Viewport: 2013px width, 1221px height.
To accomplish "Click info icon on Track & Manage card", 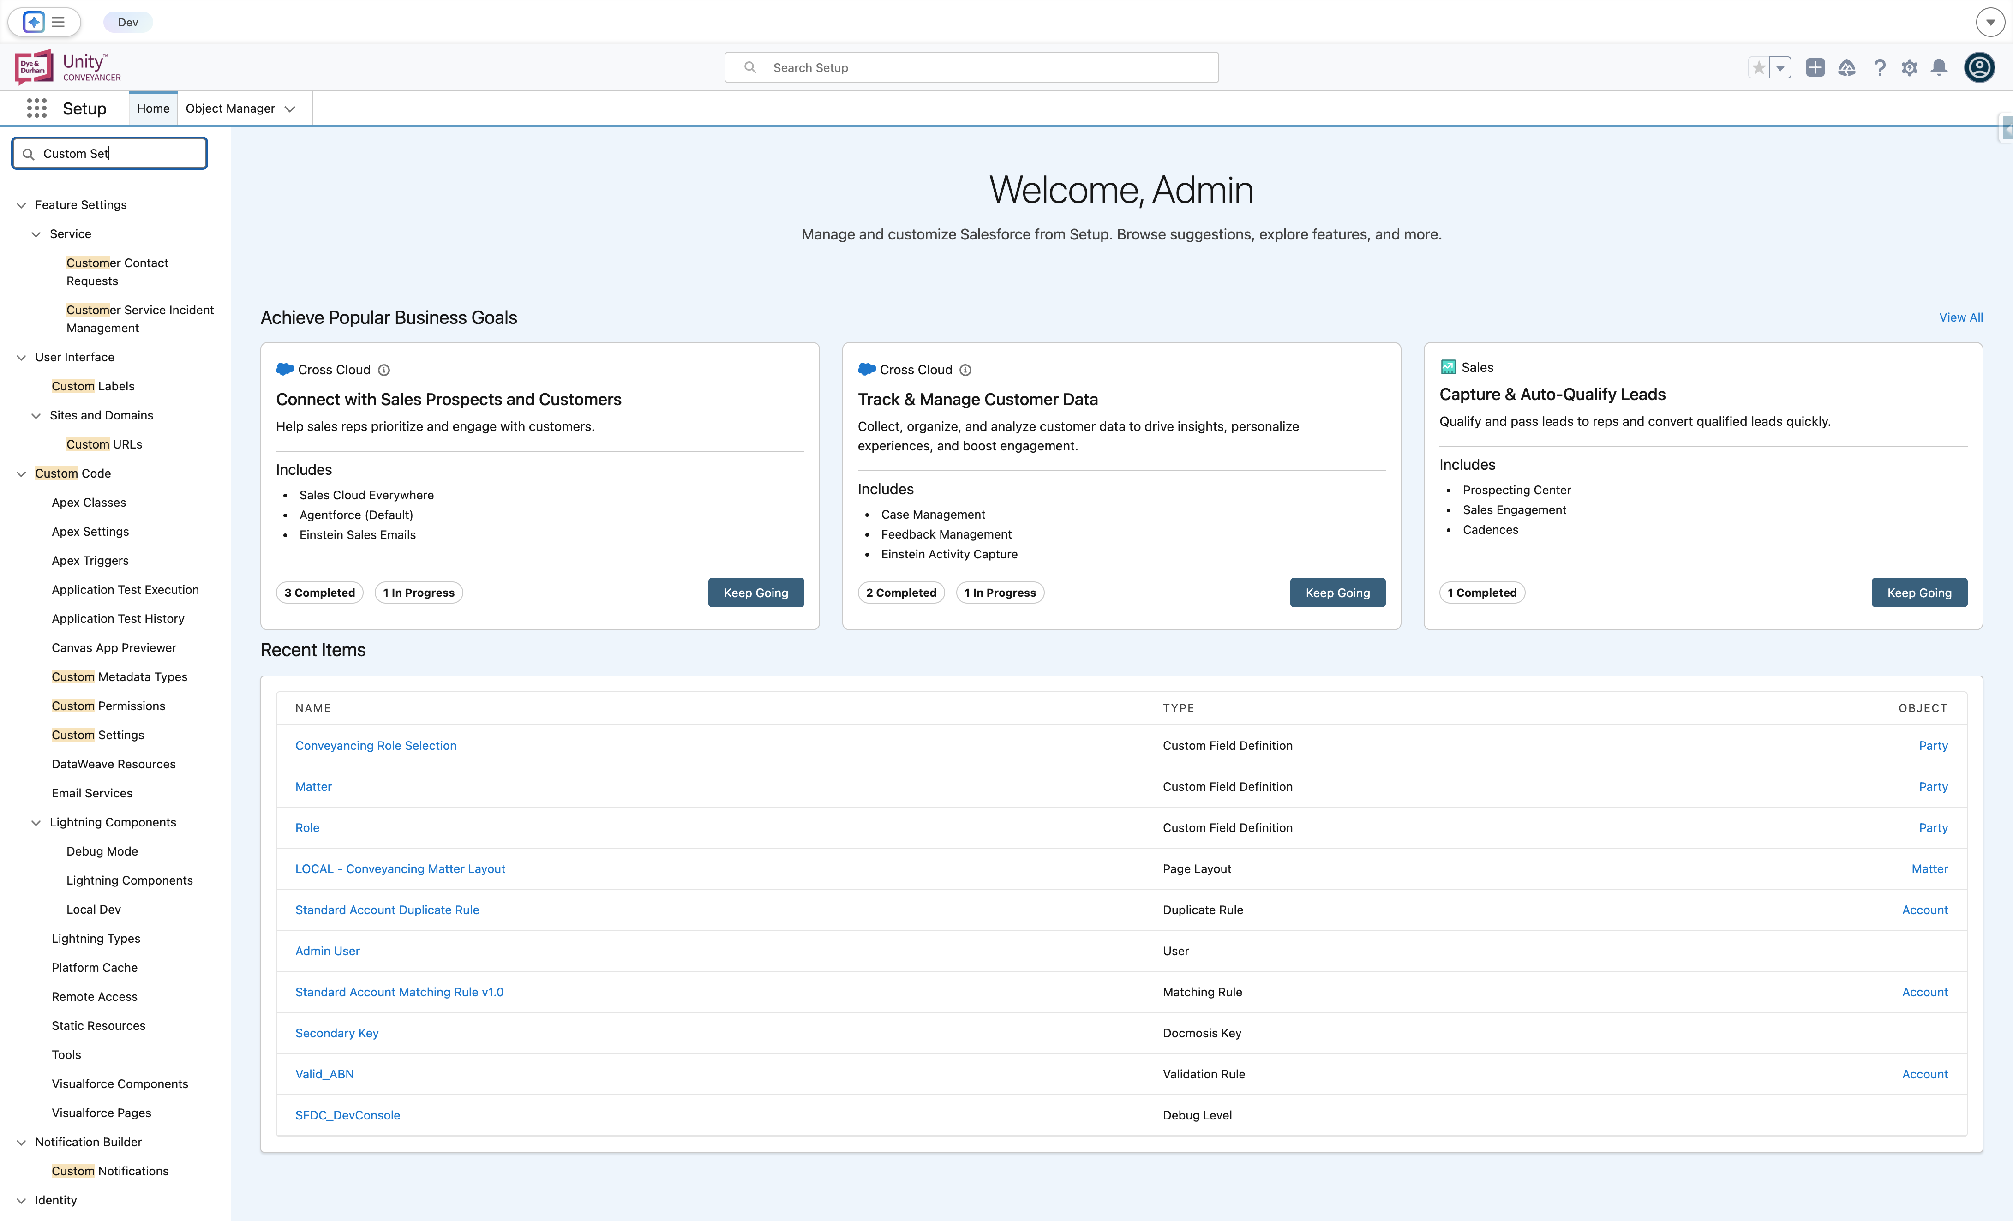I will pyautogui.click(x=965, y=370).
